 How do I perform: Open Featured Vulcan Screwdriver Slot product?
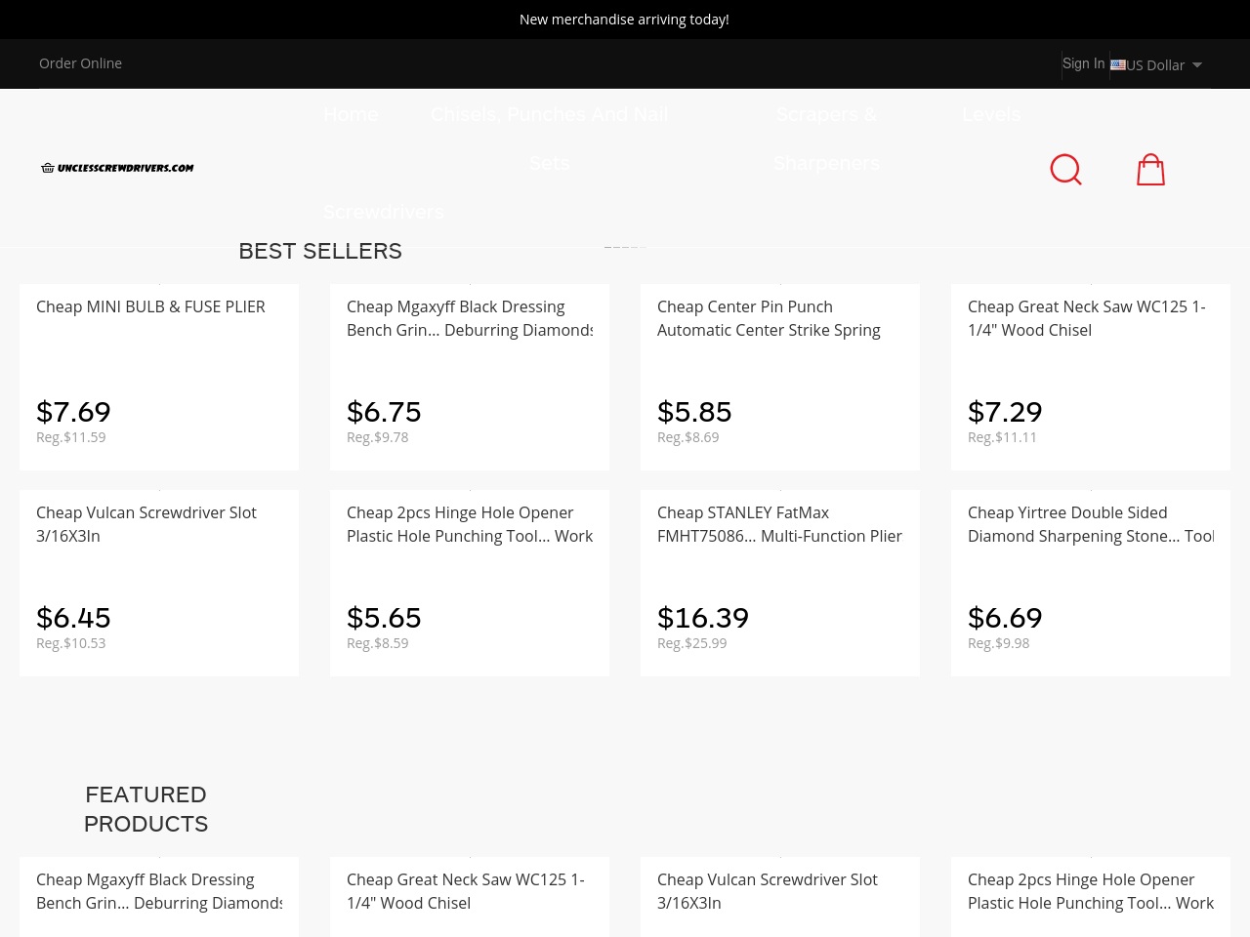768,891
